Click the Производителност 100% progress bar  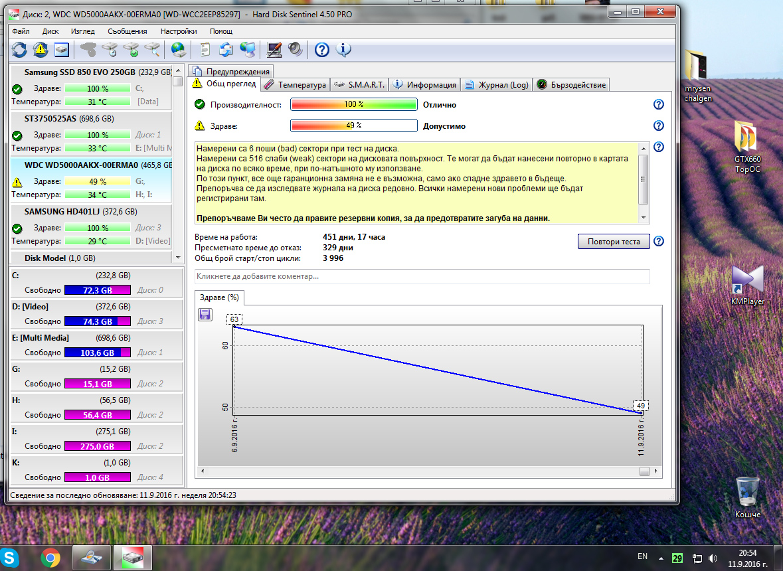tap(353, 104)
